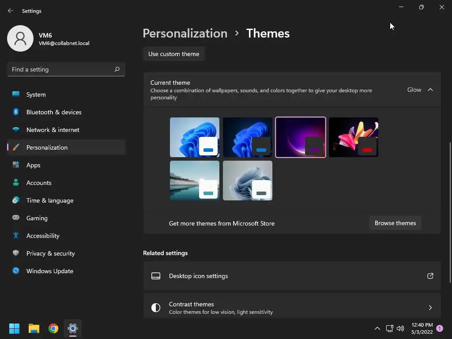Click the Browse themes button
452x339 pixels.
click(395, 223)
